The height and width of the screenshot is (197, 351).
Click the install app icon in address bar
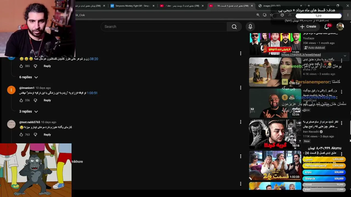(265, 15)
